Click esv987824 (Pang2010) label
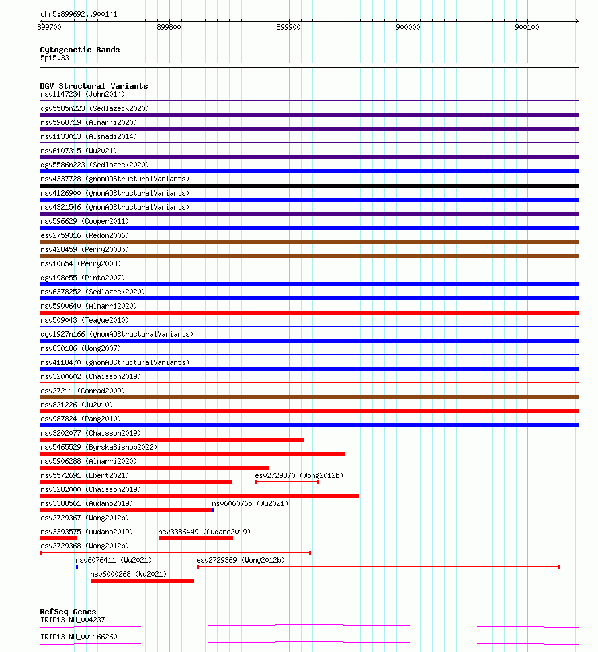598x652 pixels. point(81,419)
